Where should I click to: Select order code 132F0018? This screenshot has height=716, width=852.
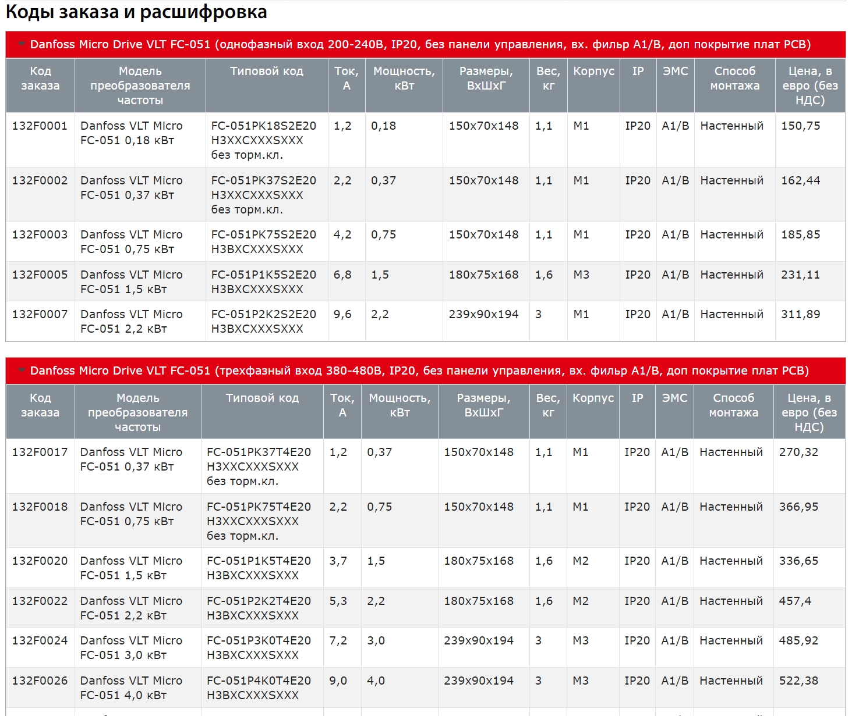pyautogui.click(x=40, y=507)
